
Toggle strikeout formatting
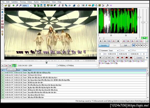click(x=109, y=58)
